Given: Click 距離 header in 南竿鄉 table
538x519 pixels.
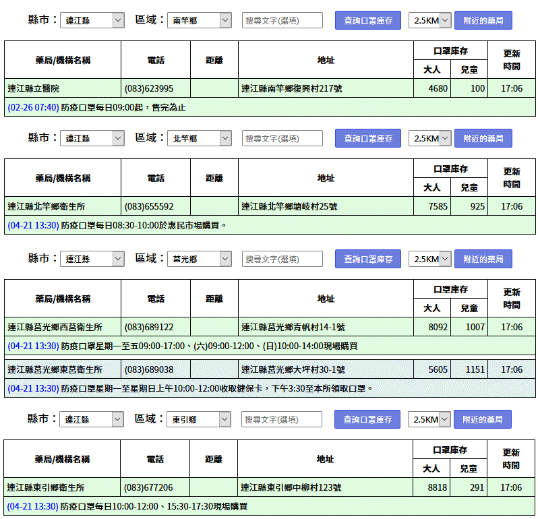Looking at the screenshot, I should click(214, 61).
